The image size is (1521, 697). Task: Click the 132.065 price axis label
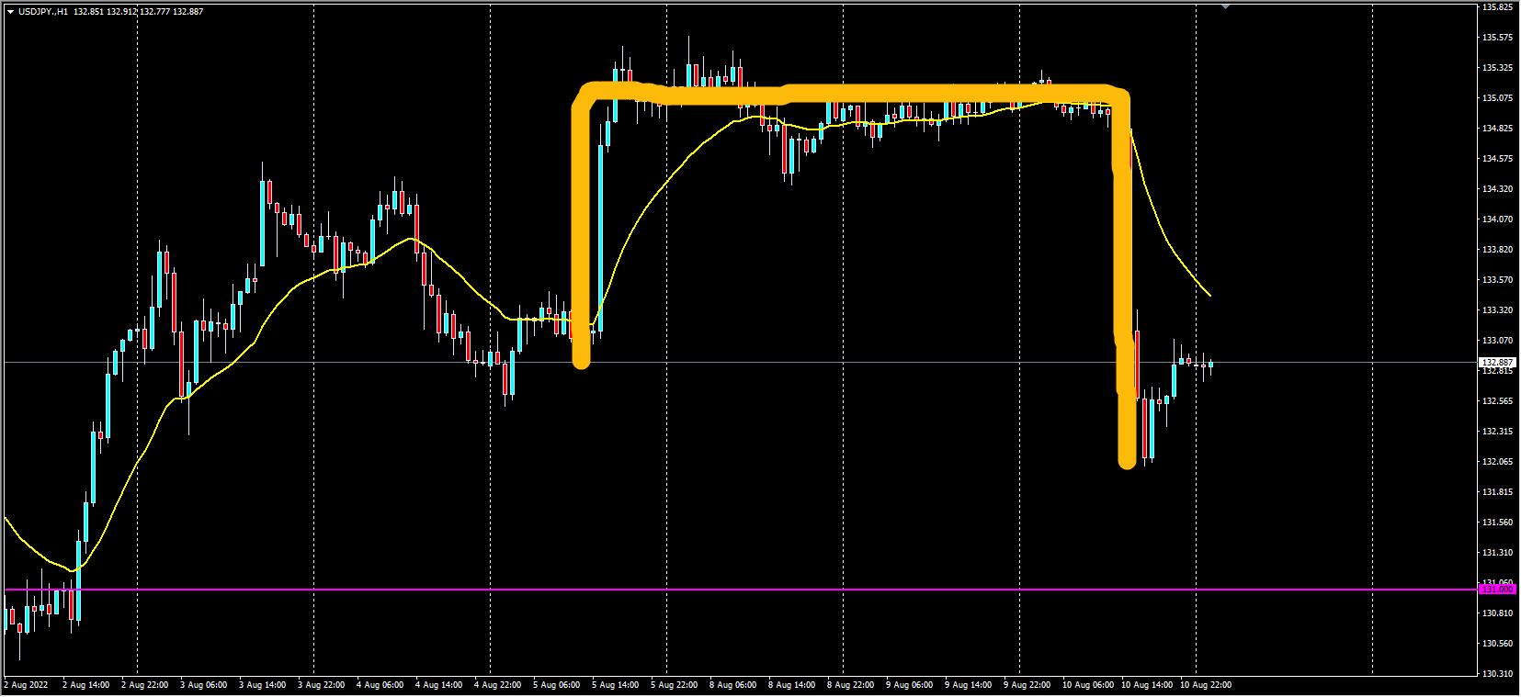(1498, 462)
